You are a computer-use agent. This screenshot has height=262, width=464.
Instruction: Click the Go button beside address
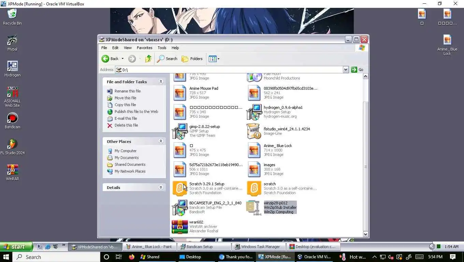pos(358,70)
